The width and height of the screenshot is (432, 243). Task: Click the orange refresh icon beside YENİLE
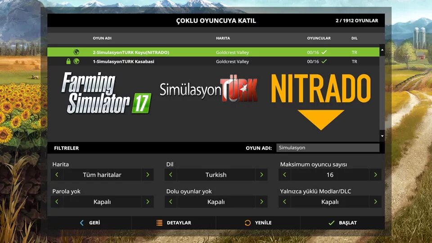247,223
